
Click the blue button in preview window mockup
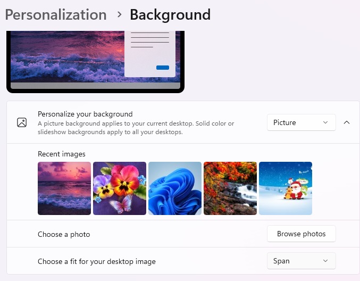(x=163, y=68)
